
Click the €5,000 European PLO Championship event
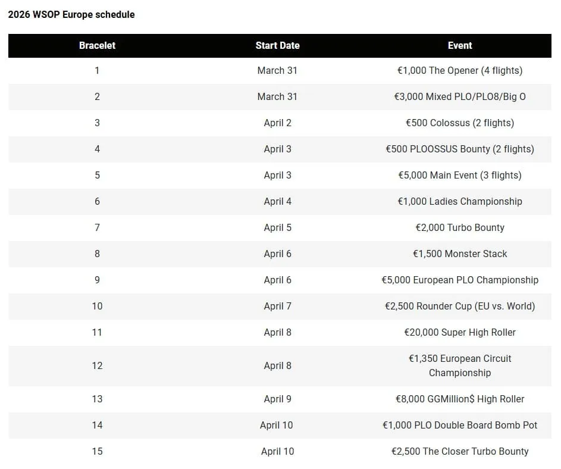[459, 280]
